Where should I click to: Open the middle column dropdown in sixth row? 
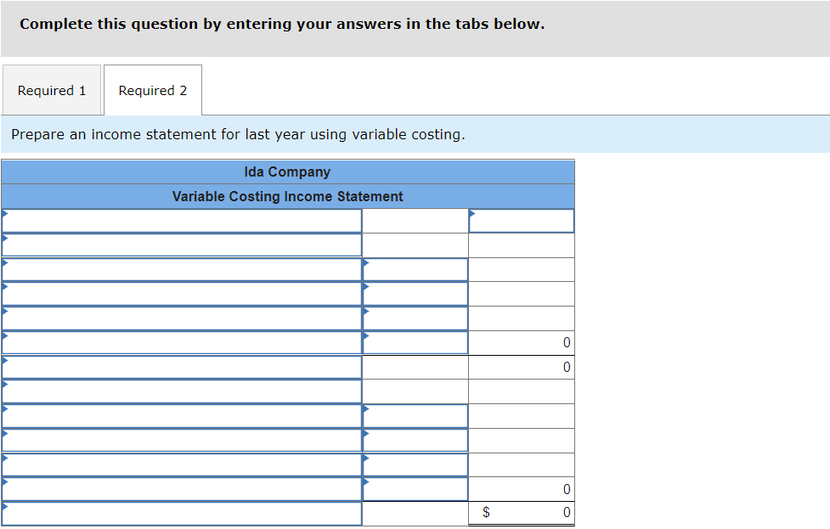click(x=415, y=342)
